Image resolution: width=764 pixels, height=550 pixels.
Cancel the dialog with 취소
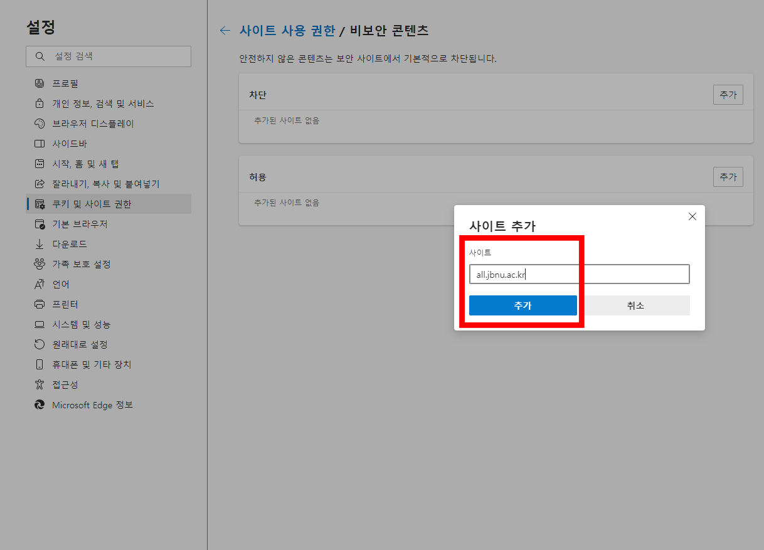click(635, 305)
